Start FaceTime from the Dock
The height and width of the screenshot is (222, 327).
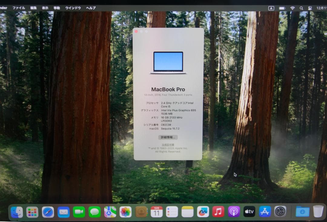(x=79, y=211)
